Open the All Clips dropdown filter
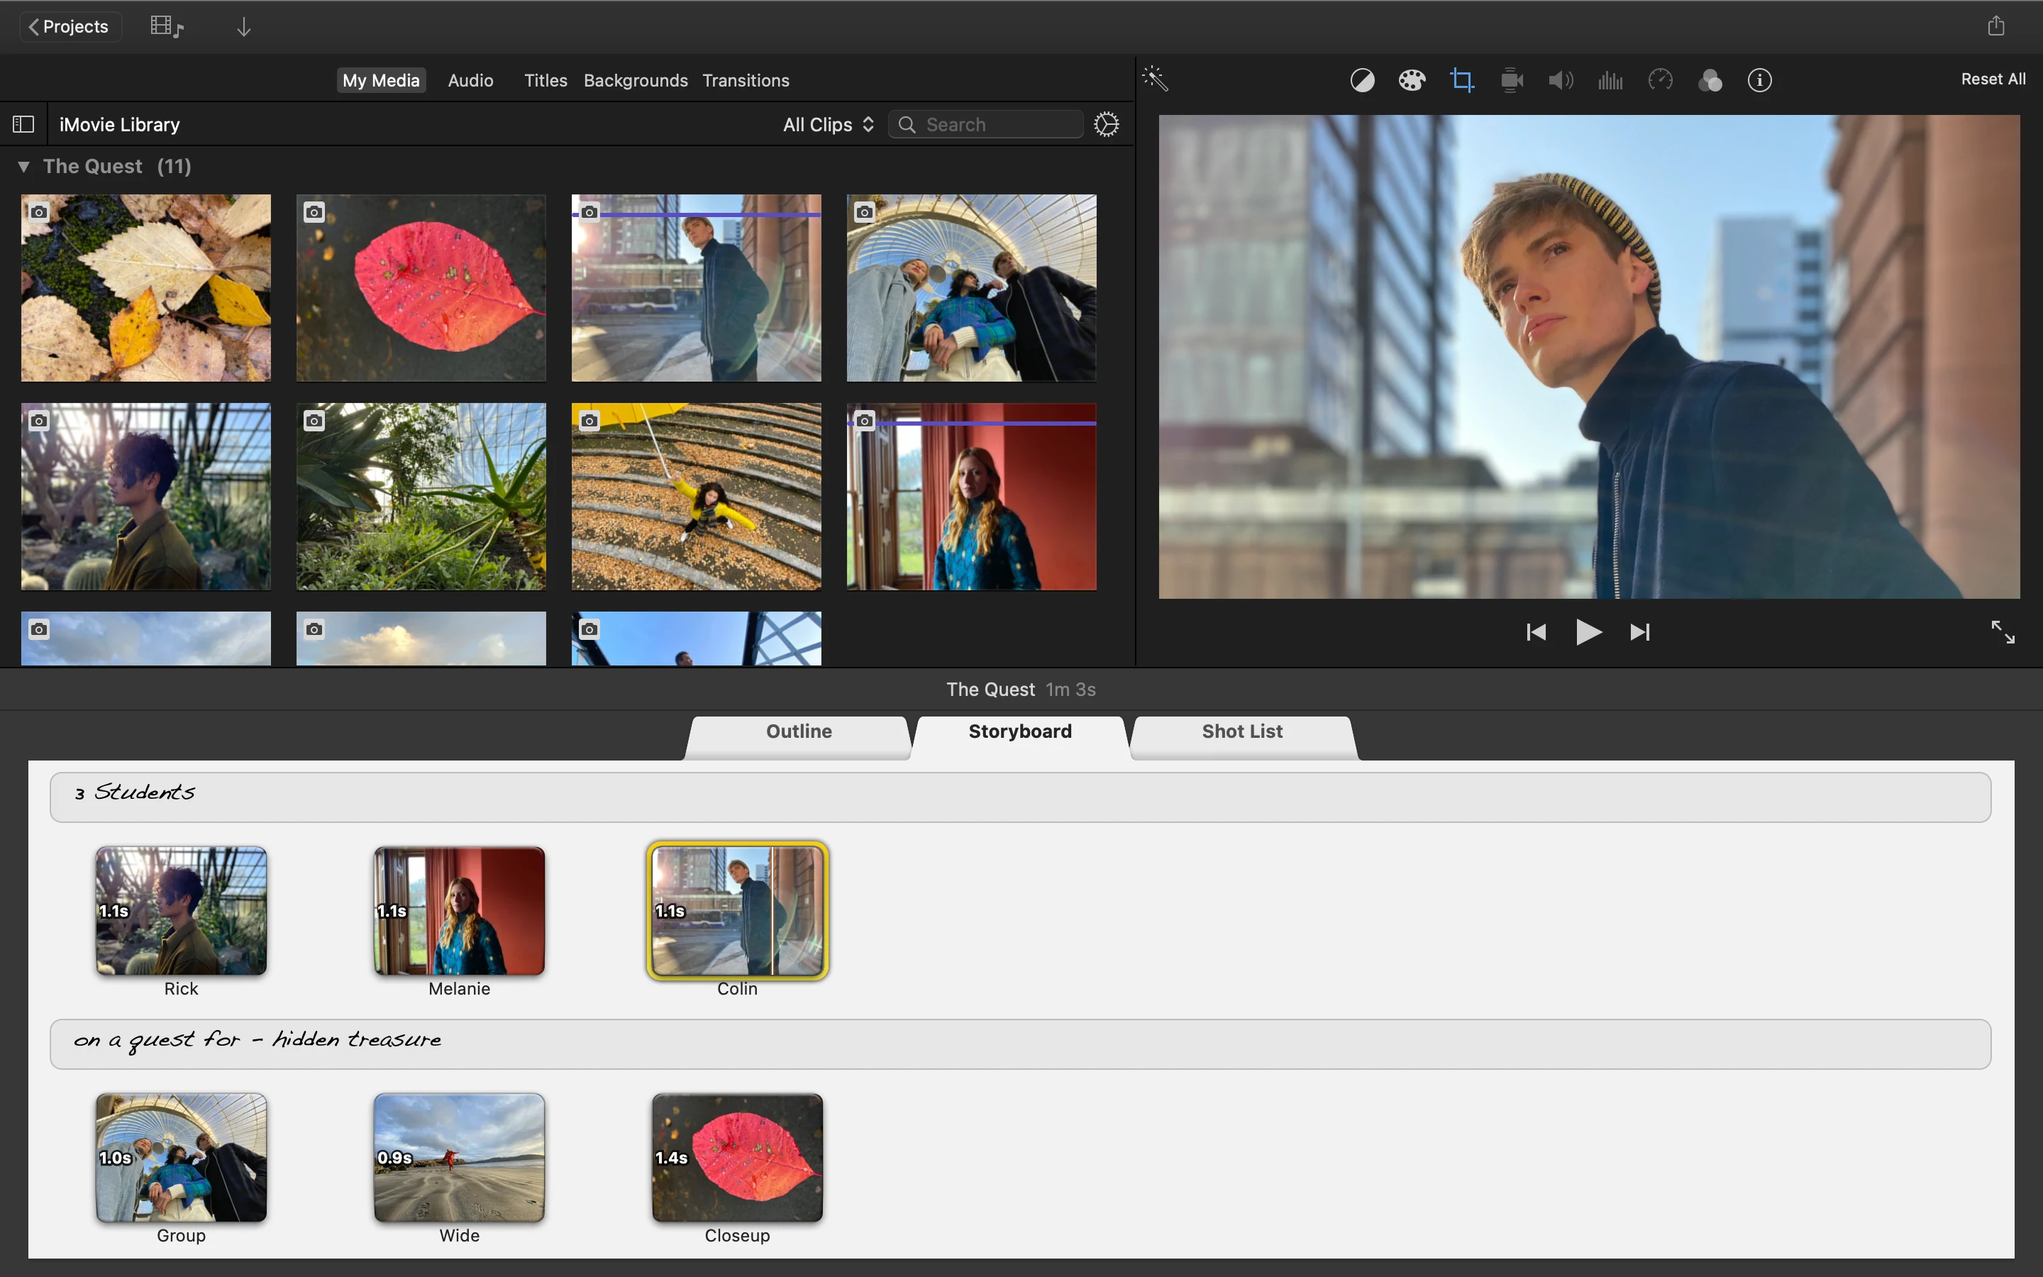The image size is (2043, 1277). click(x=826, y=123)
